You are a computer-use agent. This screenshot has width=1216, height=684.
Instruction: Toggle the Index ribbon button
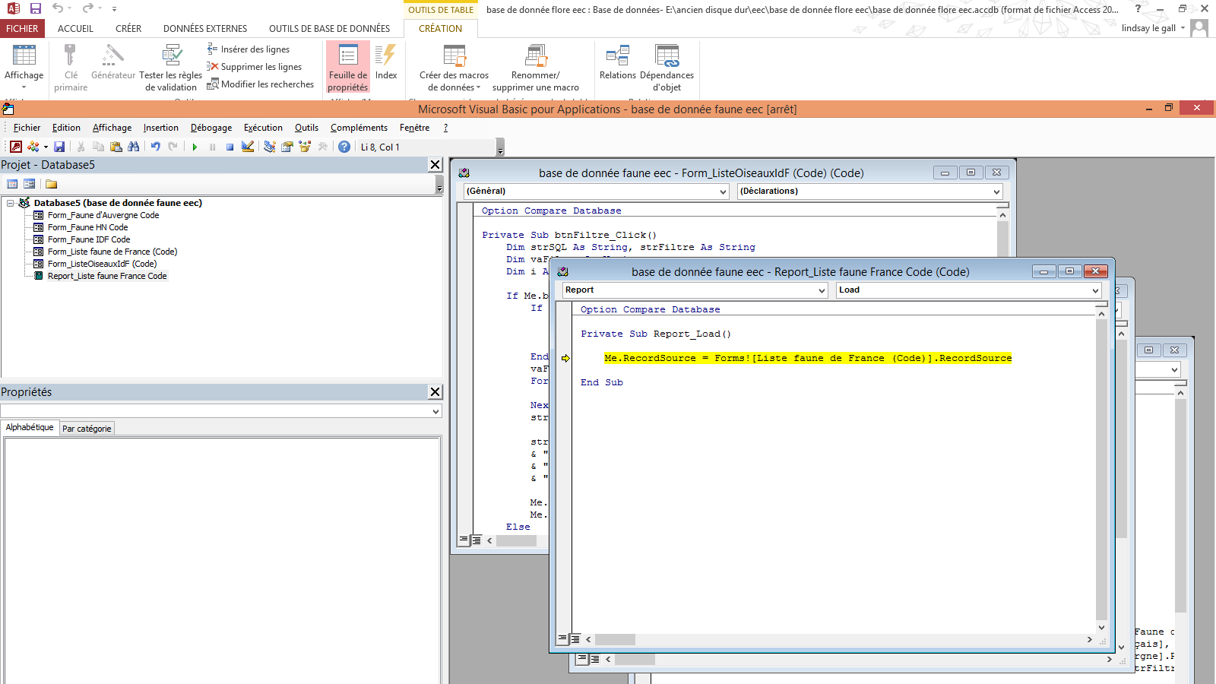pyautogui.click(x=386, y=62)
